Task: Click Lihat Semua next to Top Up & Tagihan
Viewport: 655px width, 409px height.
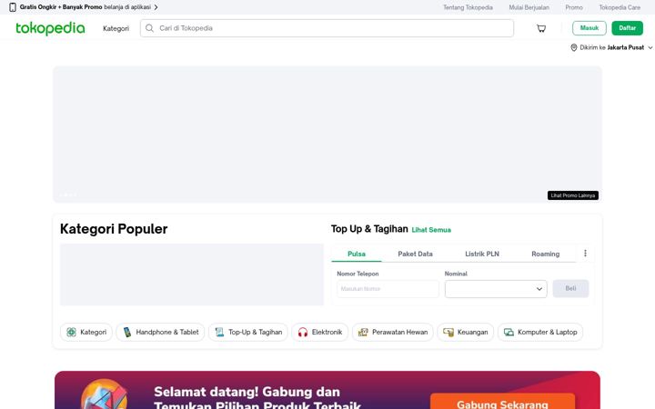Action: pos(431,230)
